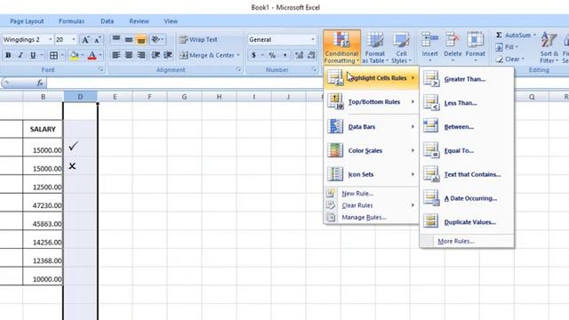
Task: Open the Formulas tab
Action: pos(71,21)
